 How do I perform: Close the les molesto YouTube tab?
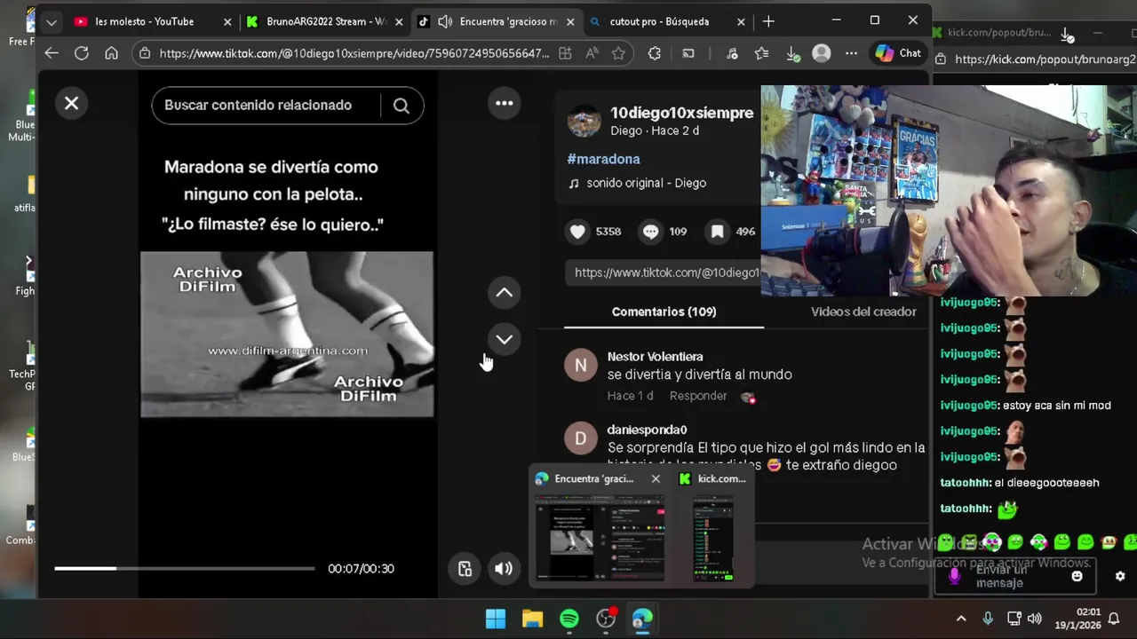(227, 21)
